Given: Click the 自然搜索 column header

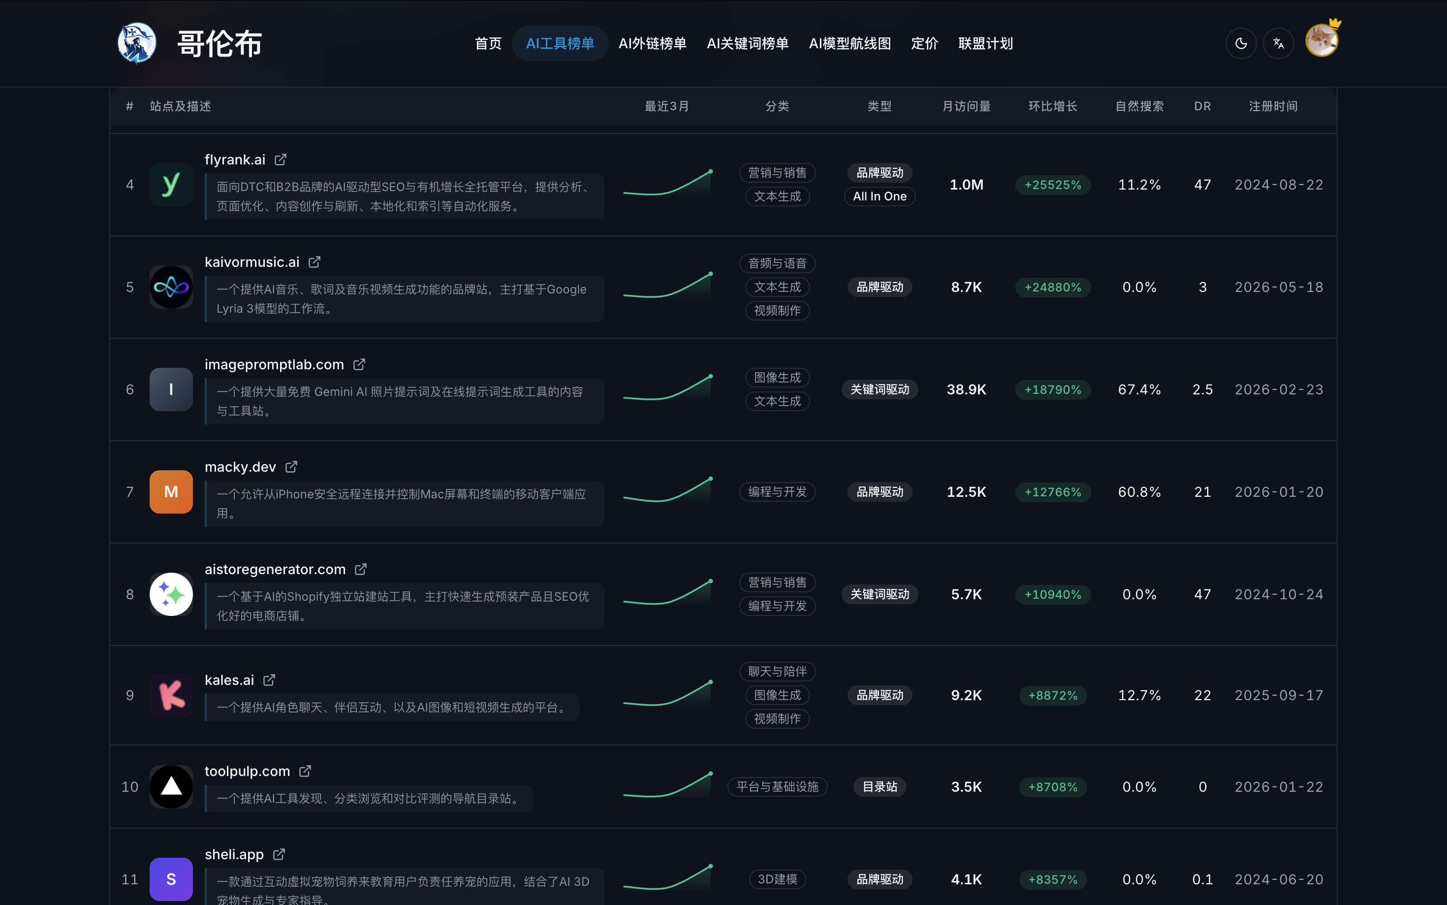Looking at the screenshot, I should (x=1139, y=106).
